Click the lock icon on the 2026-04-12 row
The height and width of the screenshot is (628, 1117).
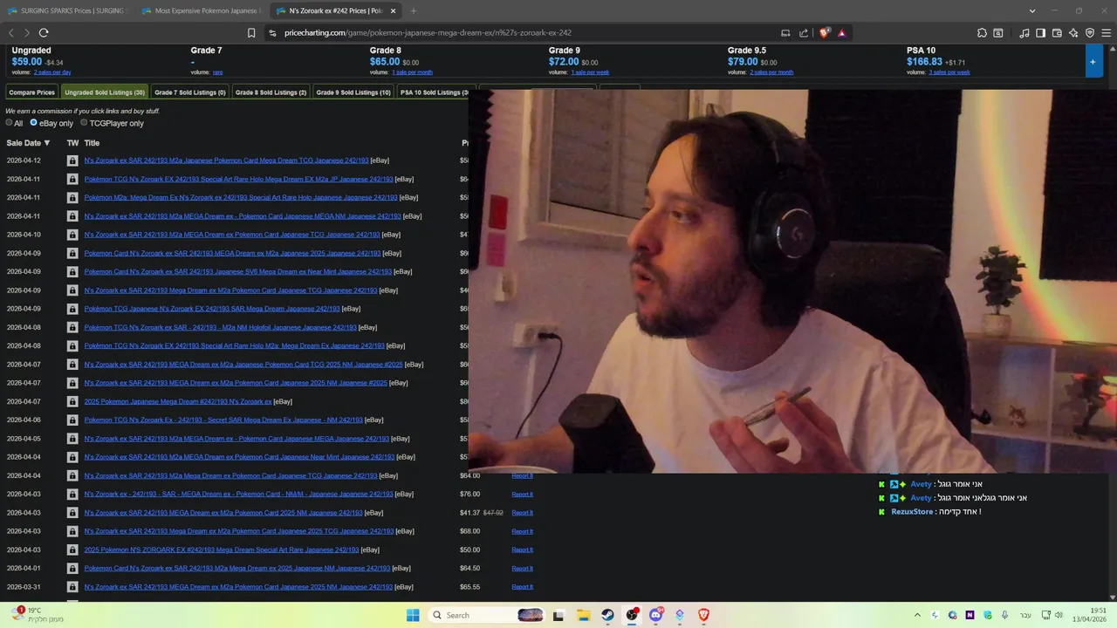72,160
